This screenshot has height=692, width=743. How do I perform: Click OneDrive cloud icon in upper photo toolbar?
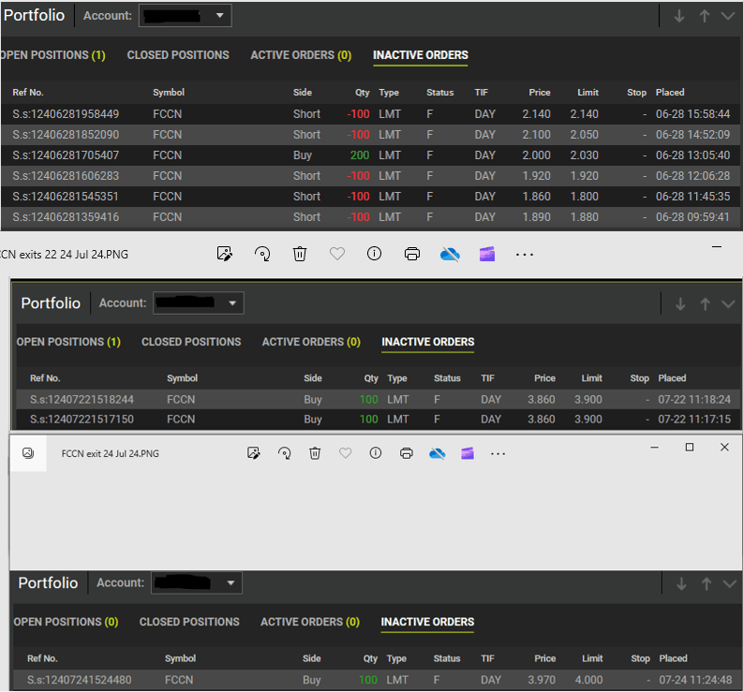pyautogui.click(x=450, y=254)
